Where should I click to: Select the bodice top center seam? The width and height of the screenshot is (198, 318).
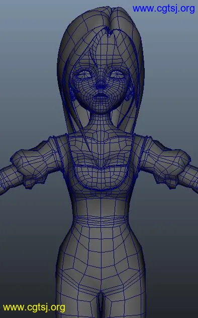point(101,167)
